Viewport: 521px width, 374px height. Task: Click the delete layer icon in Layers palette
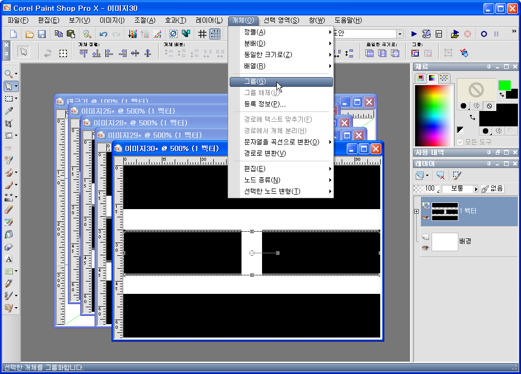point(441,175)
